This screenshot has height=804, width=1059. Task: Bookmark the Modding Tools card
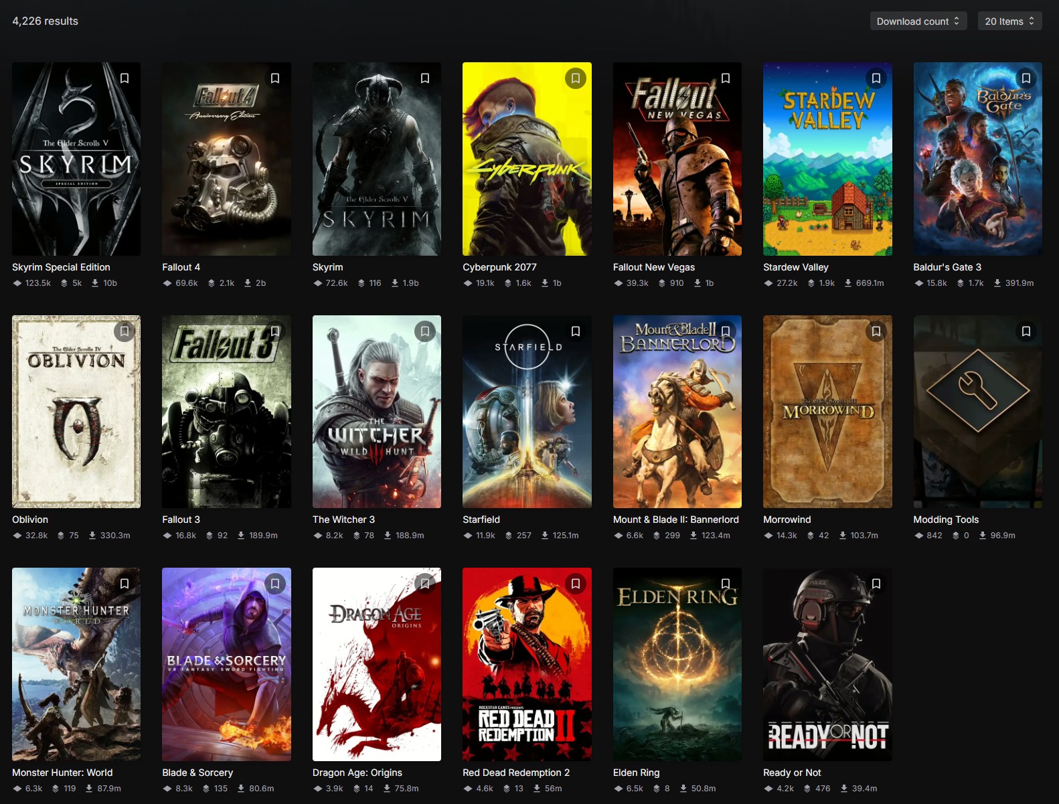coord(1026,331)
